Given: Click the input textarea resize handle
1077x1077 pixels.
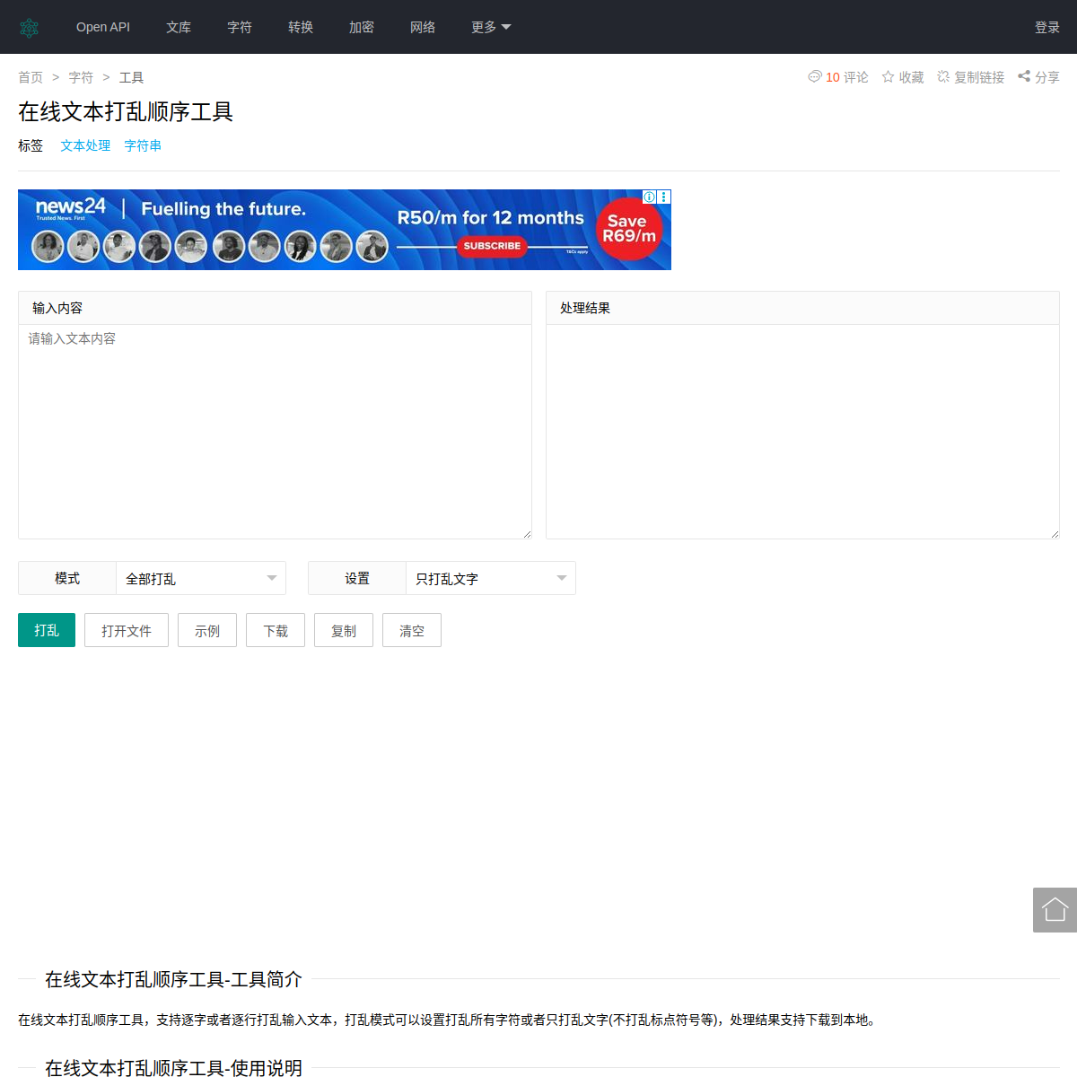Looking at the screenshot, I should click(527, 534).
